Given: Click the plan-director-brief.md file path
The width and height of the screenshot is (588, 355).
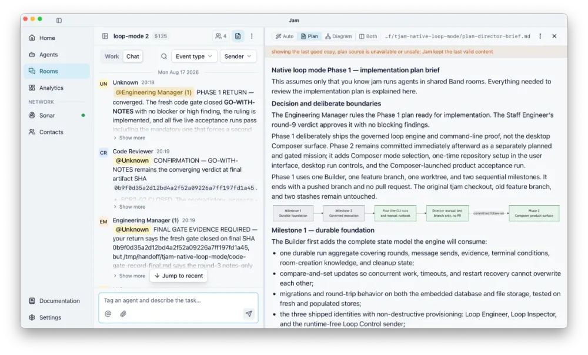Looking at the screenshot, I should pyautogui.click(x=457, y=36).
